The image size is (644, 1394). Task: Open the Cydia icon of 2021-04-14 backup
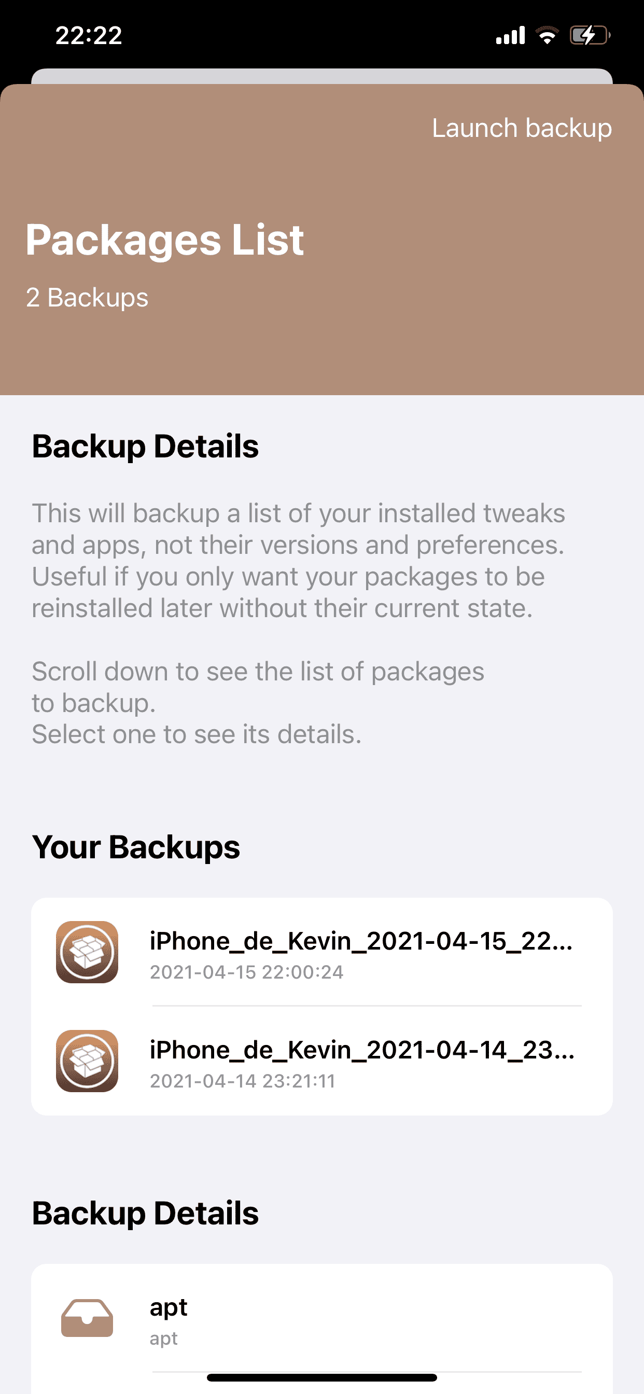pos(87,1061)
